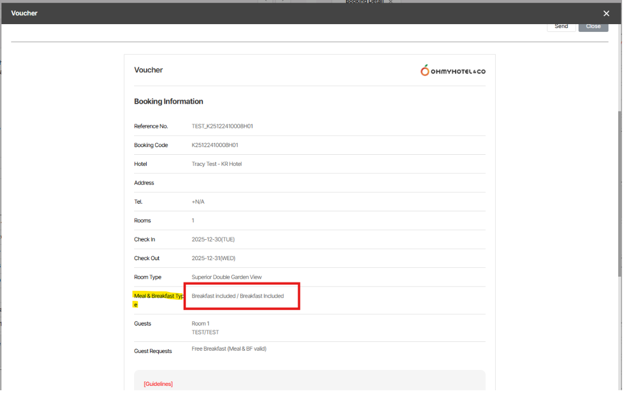This screenshot has width=627, height=393.
Task: Click Free Breakfast (Meal & BF valid) request
Action: pos(229,349)
